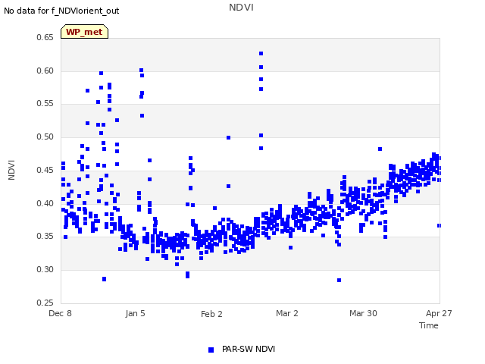485x364 pixels.
Task: Click the 0.50 y-axis label
Action: [x=45, y=136]
